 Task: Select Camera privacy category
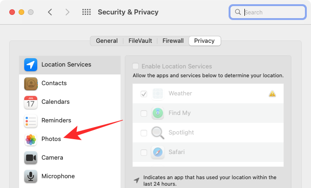tap(52, 157)
